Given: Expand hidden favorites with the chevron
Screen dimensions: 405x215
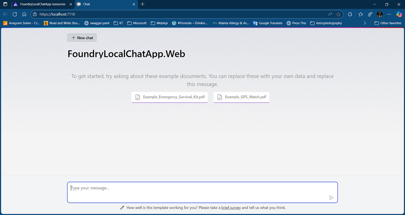Looking at the screenshot, I should [x=365, y=23].
